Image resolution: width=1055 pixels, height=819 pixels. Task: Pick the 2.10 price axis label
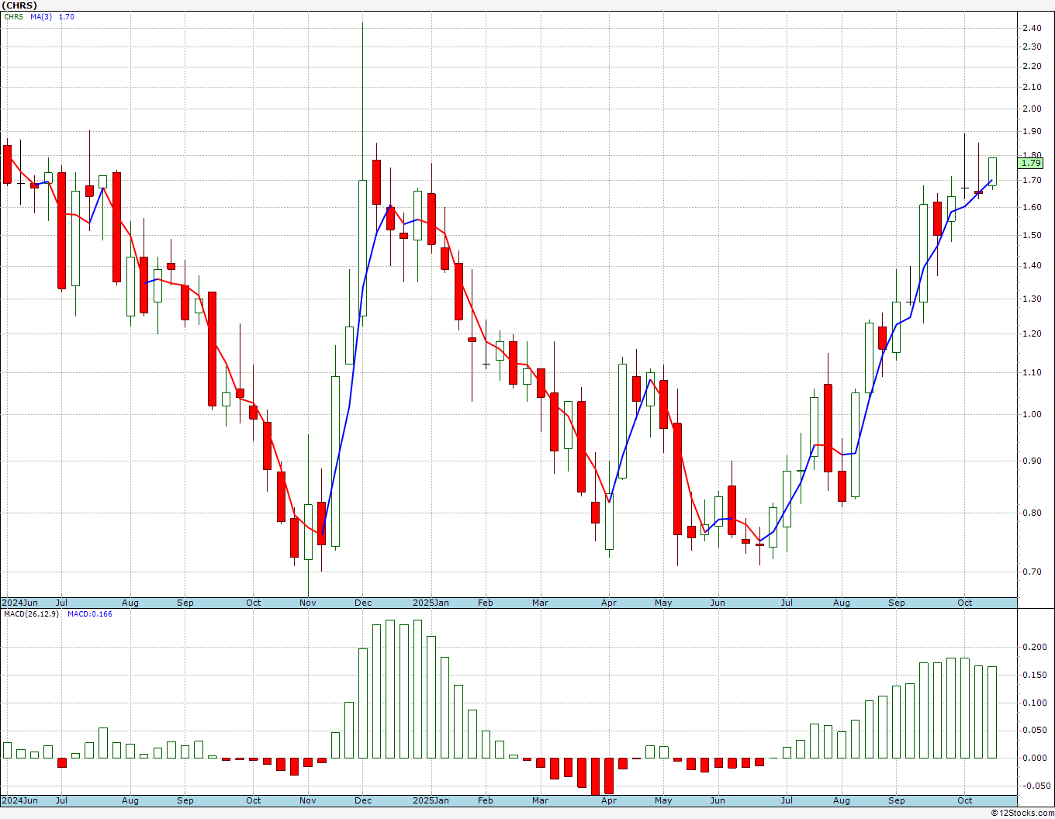click(x=1032, y=87)
